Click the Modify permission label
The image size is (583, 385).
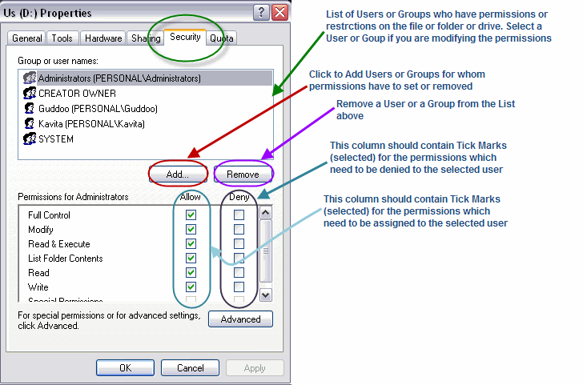(x=41, y=229)
